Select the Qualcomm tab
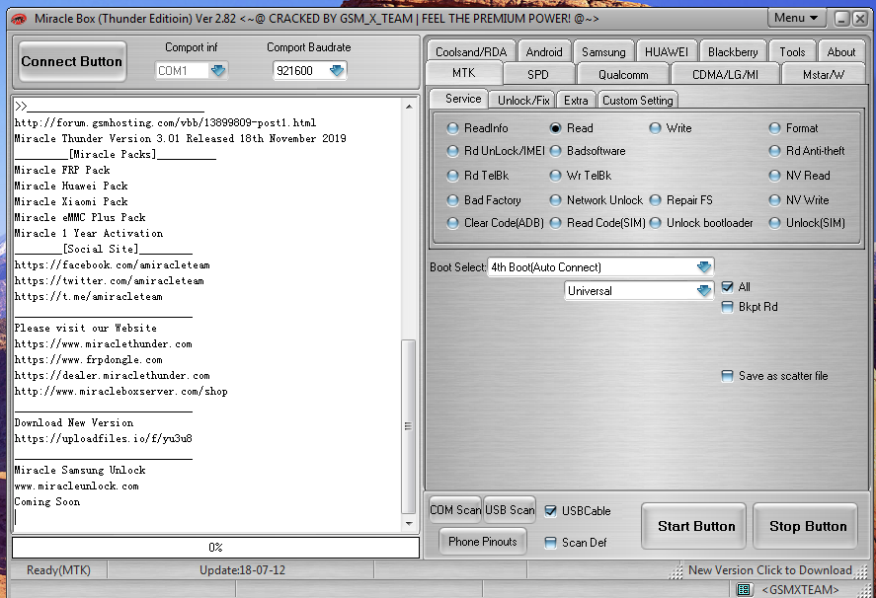The image size is (876, 598). tap(623, 74)
